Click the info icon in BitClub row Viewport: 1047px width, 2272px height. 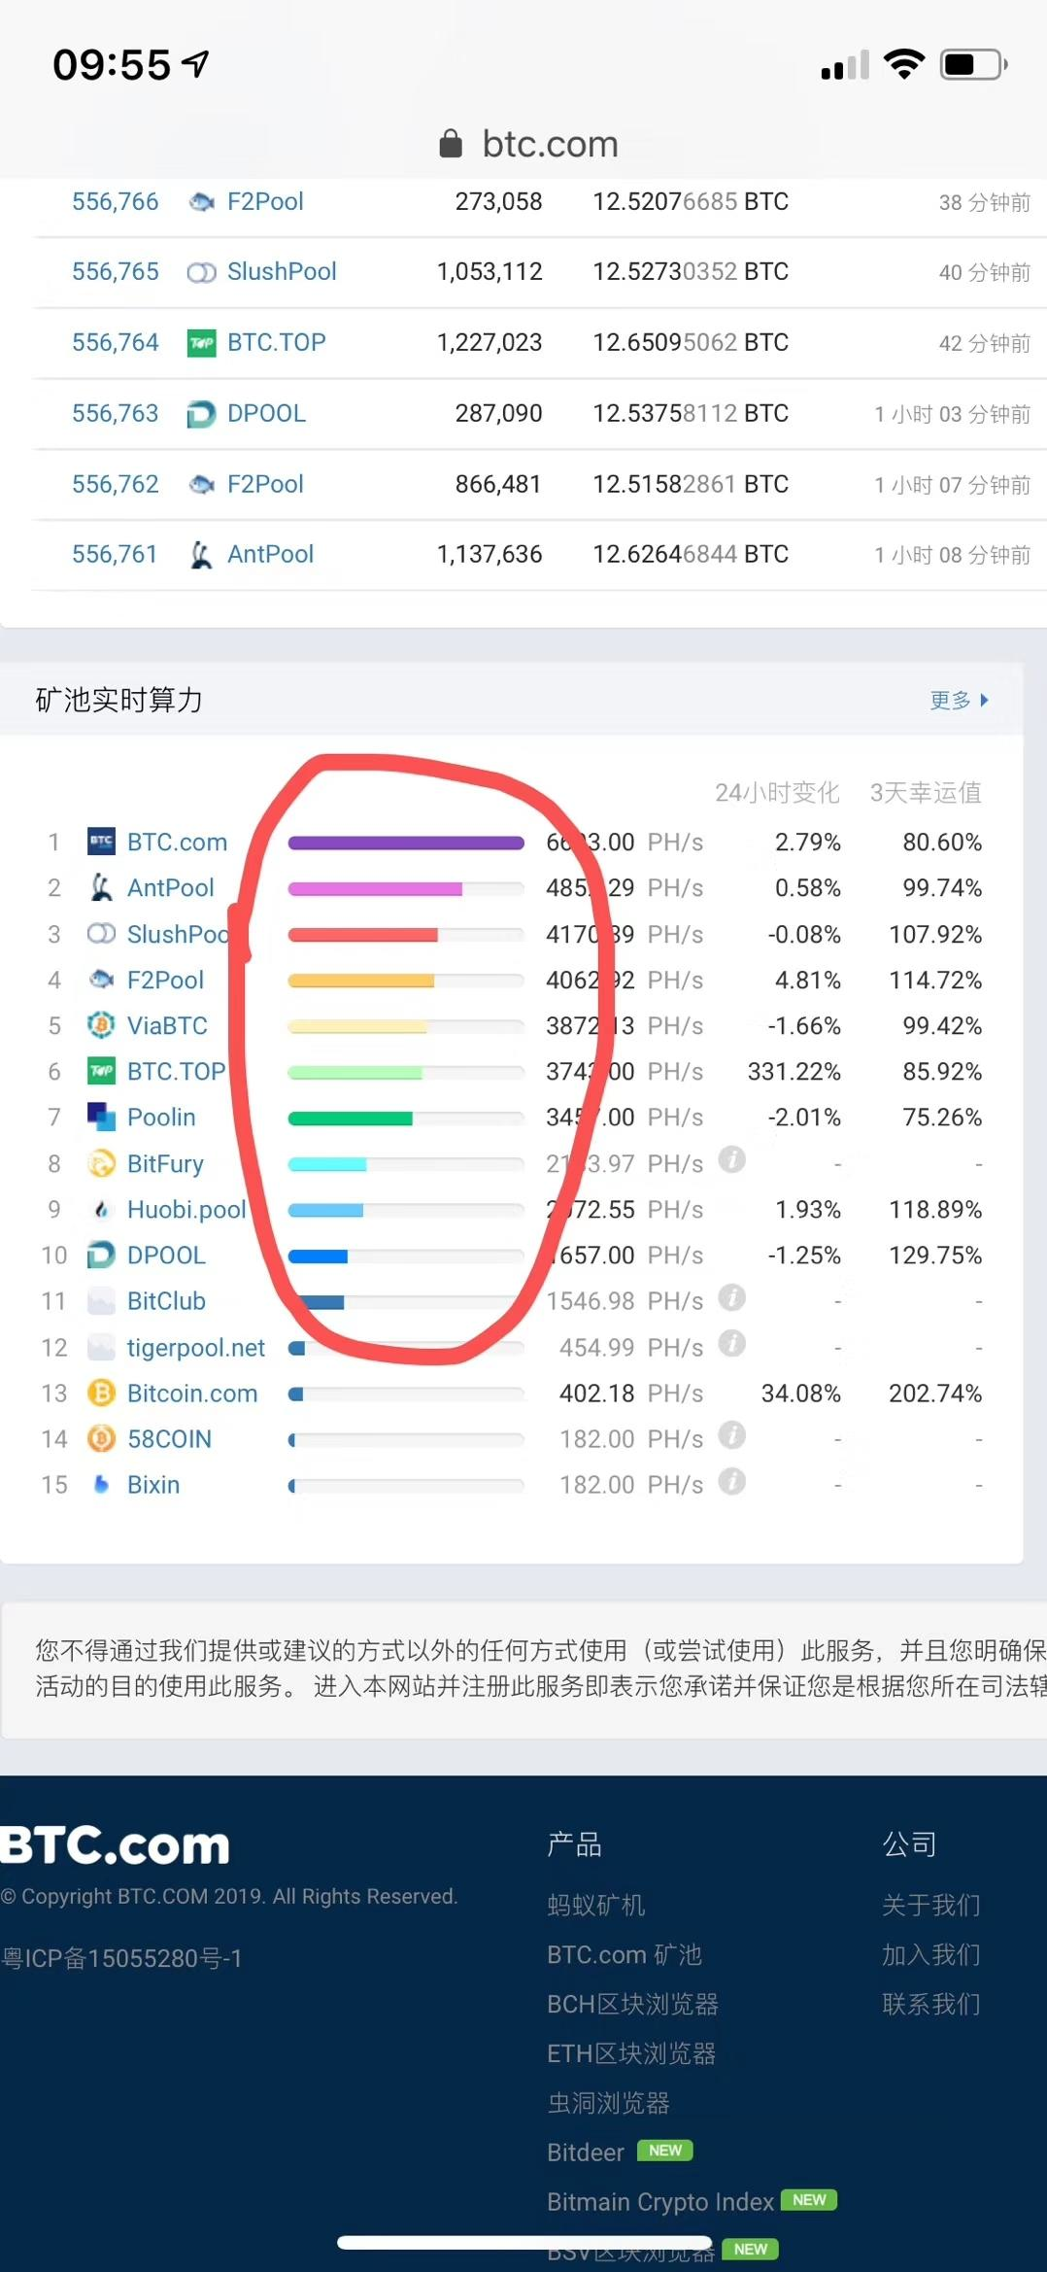[x=731, y=1297]
